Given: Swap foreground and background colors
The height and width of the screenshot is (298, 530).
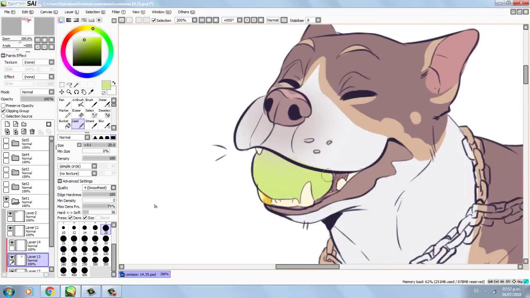Looking at the screenshot, I should coord(114,83).
